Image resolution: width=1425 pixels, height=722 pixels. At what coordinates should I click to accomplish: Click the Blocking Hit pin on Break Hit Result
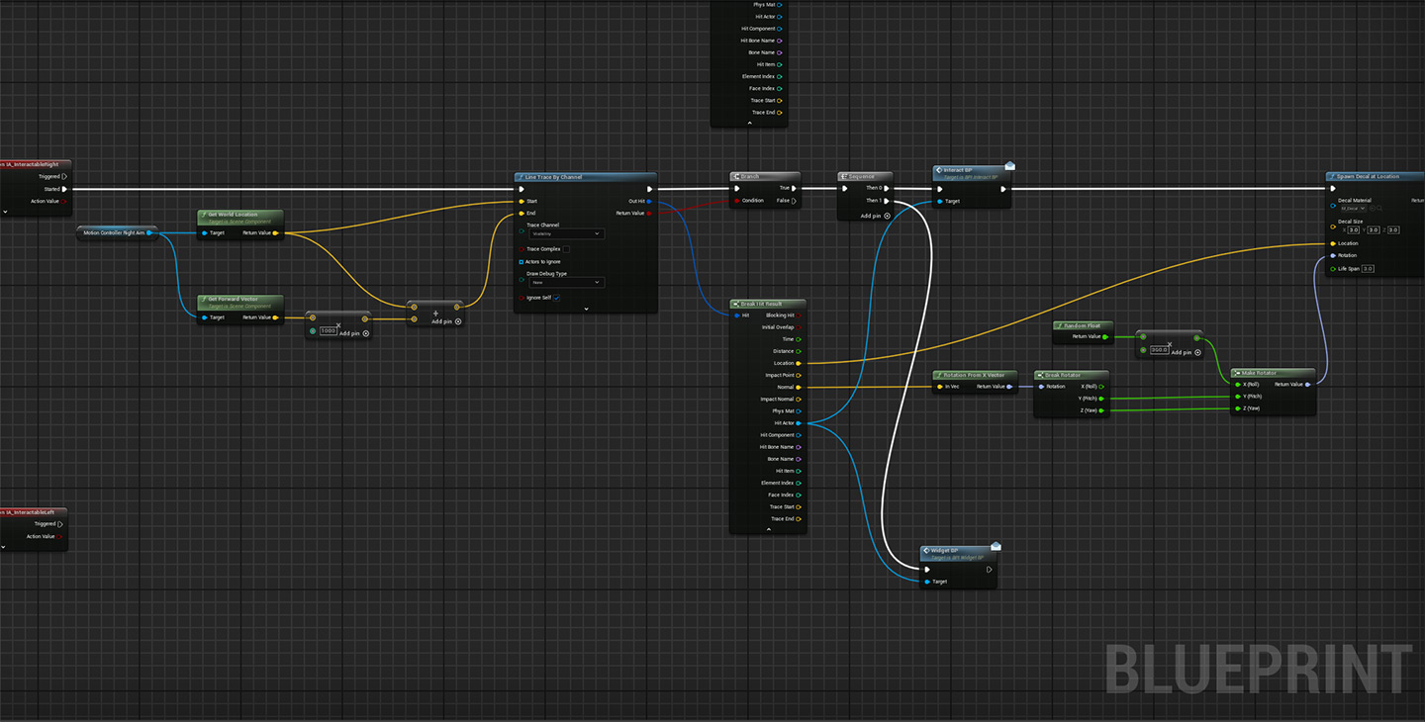[x=799, y=316]
